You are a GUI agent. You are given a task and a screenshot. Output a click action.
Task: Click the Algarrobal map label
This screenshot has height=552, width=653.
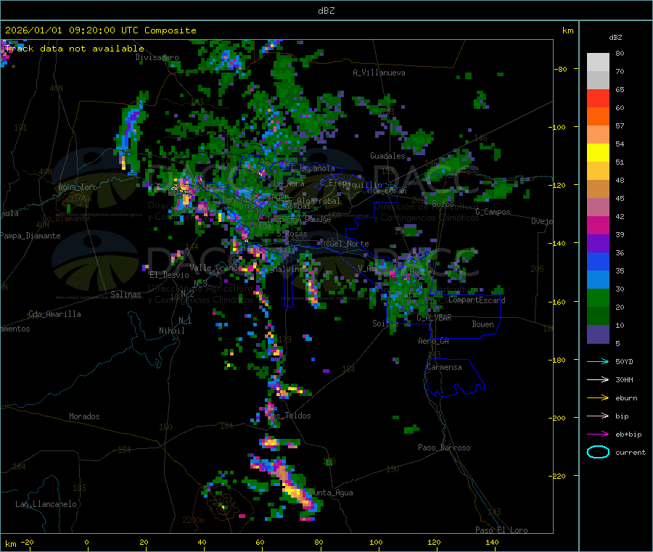tap(319, 201)
